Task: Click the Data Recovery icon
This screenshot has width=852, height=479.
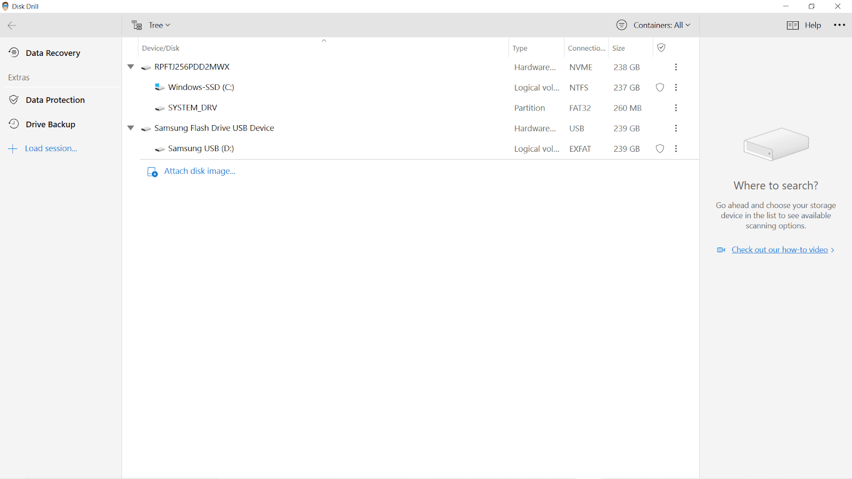Action: click(14, 52)
